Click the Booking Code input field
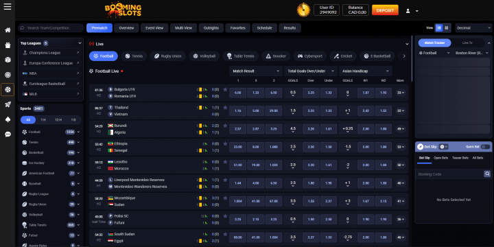 click(x=449, y=174)
